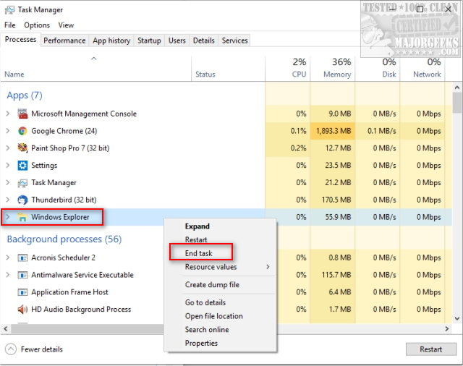Click the Paint Shop Pro 7 icon
This screenshot has height=366, width=463.
22,148
